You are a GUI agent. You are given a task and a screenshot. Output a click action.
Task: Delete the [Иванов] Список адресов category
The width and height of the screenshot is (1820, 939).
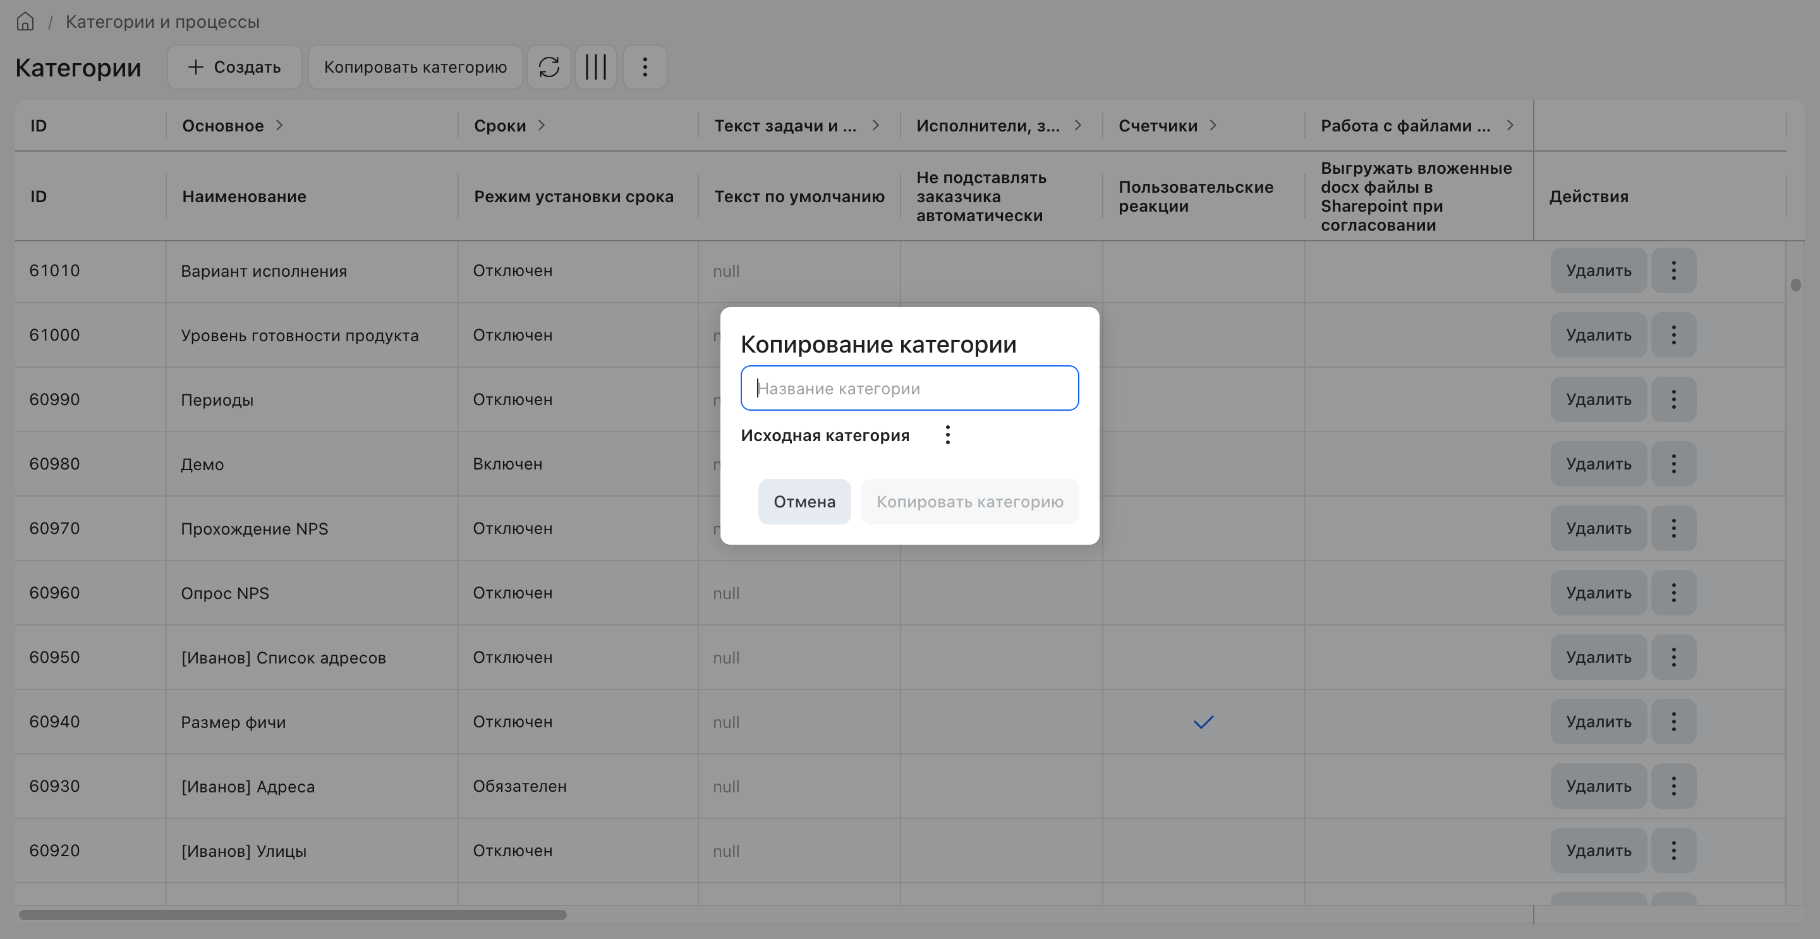pyautogui.click(x=1598, y=657)
